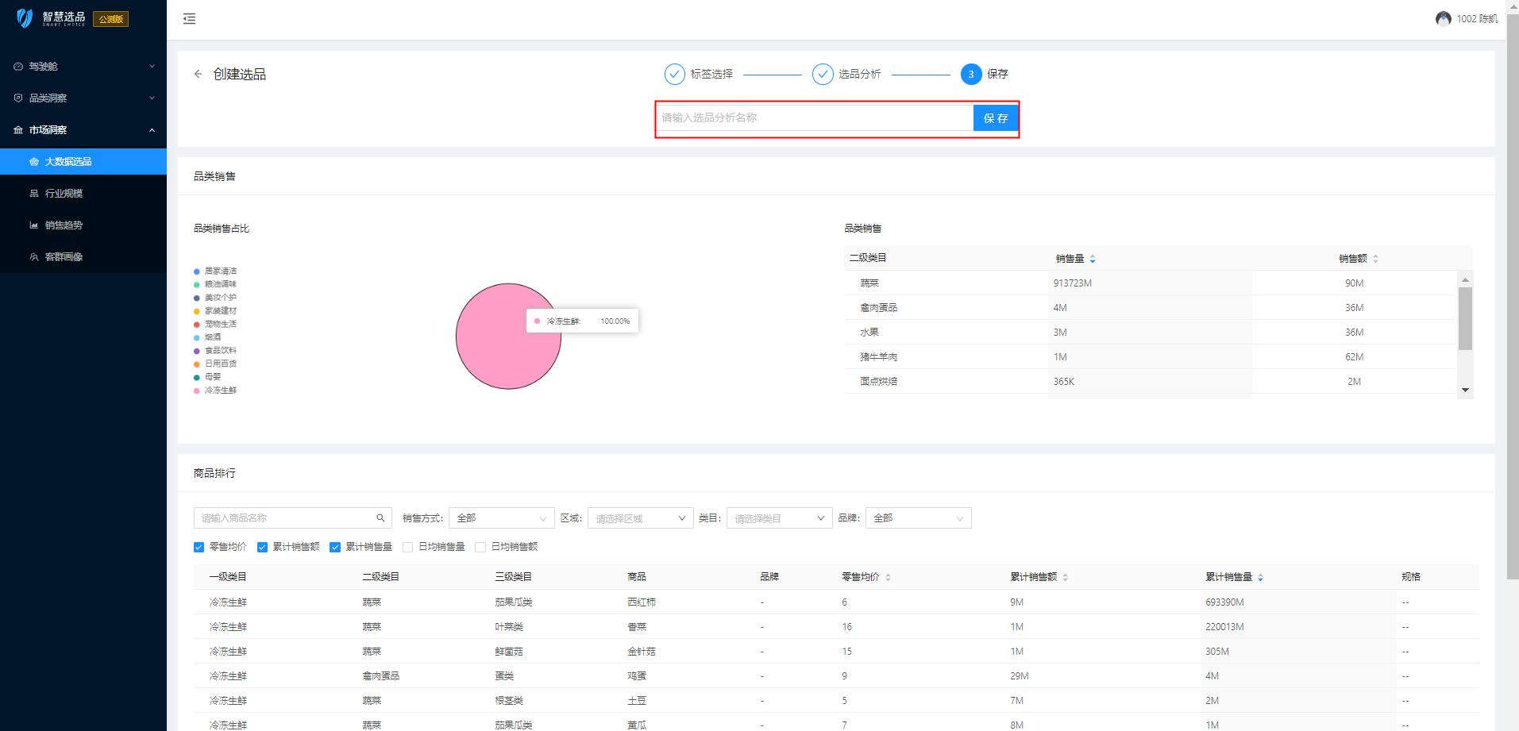Image resolution: width=1519 pixels, height=731 pixels.
Task: Collapse the sidebar with the hamburger icon
Action: click(x=189, y=18)
